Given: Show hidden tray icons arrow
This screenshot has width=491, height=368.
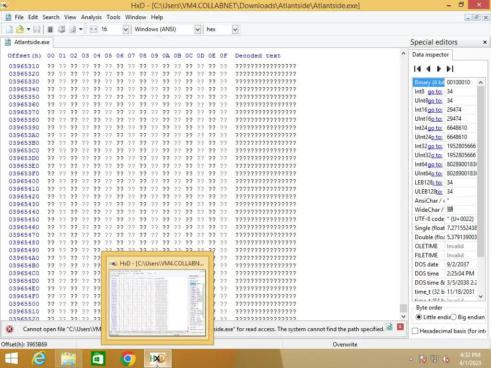Looking at the screenshot, I should [x=411, y=359].
